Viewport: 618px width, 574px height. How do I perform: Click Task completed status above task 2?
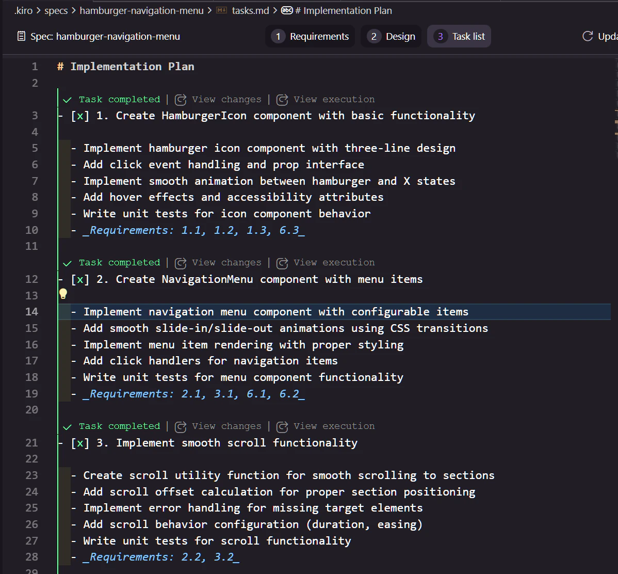(120, 263)
